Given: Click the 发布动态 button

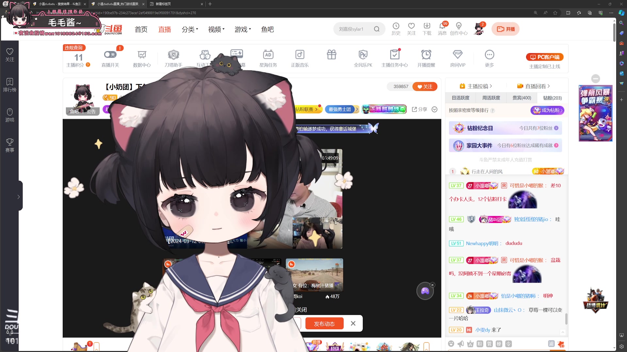Looking at the screenshot, I should coord(324,324).
